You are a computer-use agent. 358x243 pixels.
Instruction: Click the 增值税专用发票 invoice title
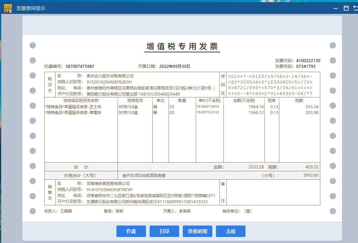[x=182, y=46]
